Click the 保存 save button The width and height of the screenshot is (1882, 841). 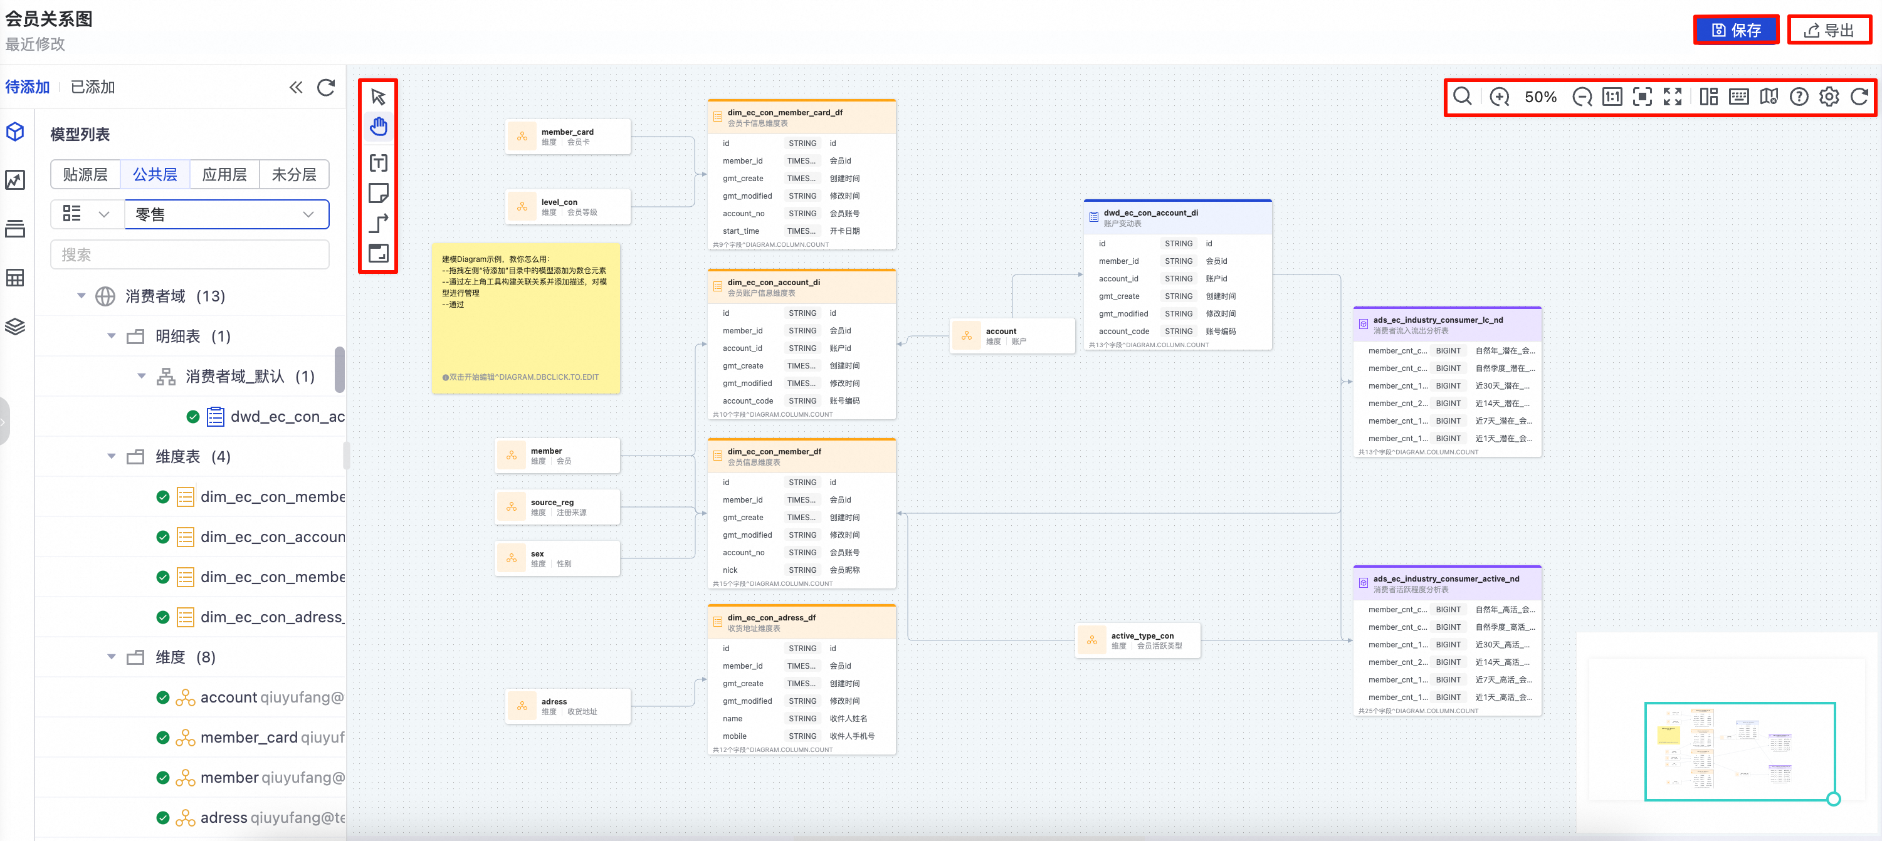tap(1736, 31)
